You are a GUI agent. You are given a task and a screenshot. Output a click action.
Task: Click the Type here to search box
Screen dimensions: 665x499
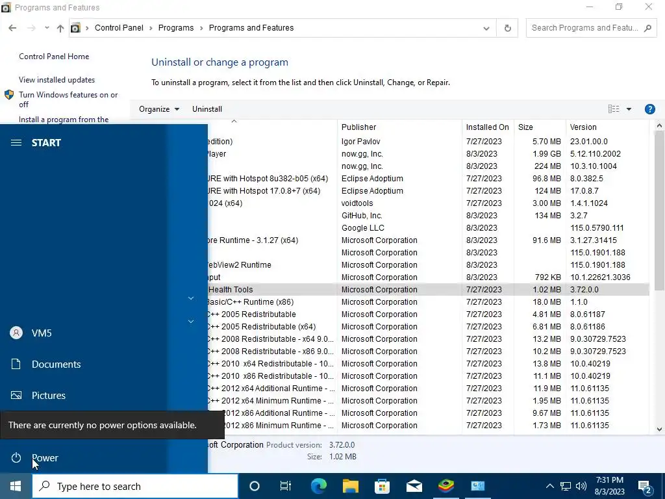135,486
